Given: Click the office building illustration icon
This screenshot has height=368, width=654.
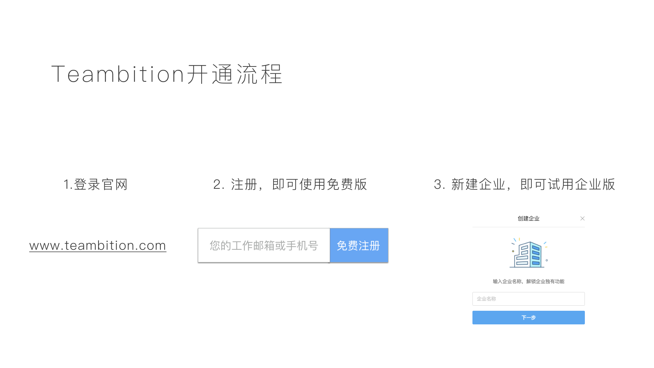Looking at the screenshot, I should [528, 254].
